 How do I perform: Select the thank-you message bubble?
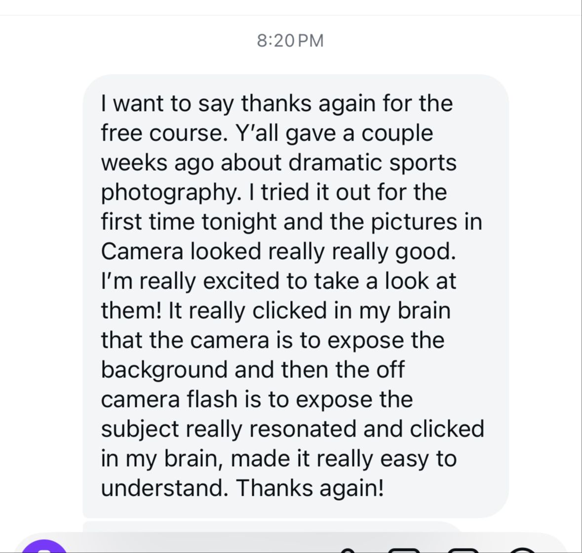(x=296, y=295)
